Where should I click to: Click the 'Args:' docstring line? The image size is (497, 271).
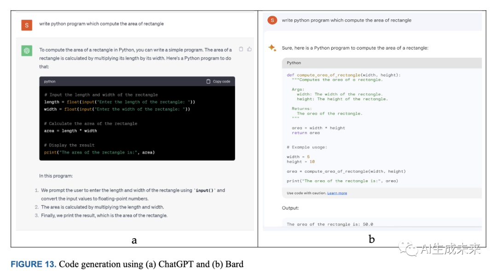point(298,89)
